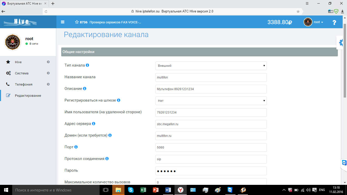Viewport: 347px width, 195px height.
Task: Click the Редактирование pencil icon
Action: pyautogui.click(x=8, y=95)
